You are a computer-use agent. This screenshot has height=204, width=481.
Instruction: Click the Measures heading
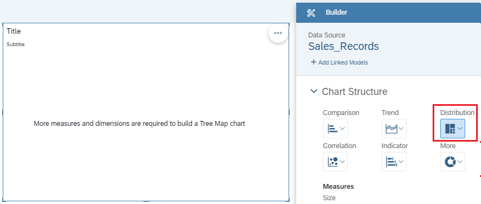[x=339, y=186]
